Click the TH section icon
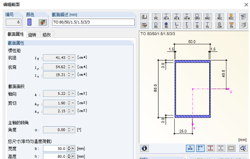The image size is (250, 159). tap(231, 25)
